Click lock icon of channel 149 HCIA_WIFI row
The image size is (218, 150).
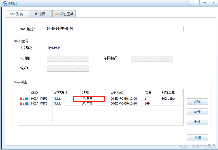21,103
